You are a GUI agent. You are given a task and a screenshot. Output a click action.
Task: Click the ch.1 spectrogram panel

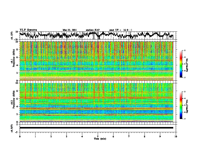[96, 61]
